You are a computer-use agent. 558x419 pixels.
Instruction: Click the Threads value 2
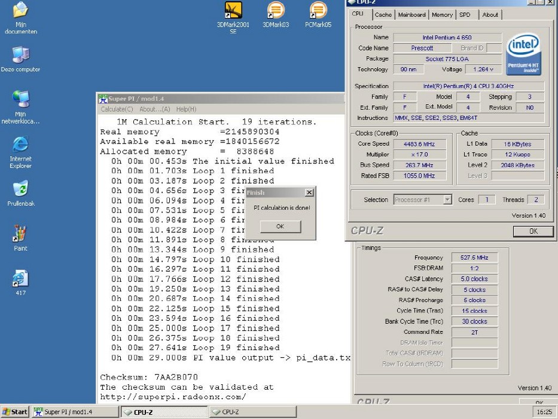click(x=536, y=200)
